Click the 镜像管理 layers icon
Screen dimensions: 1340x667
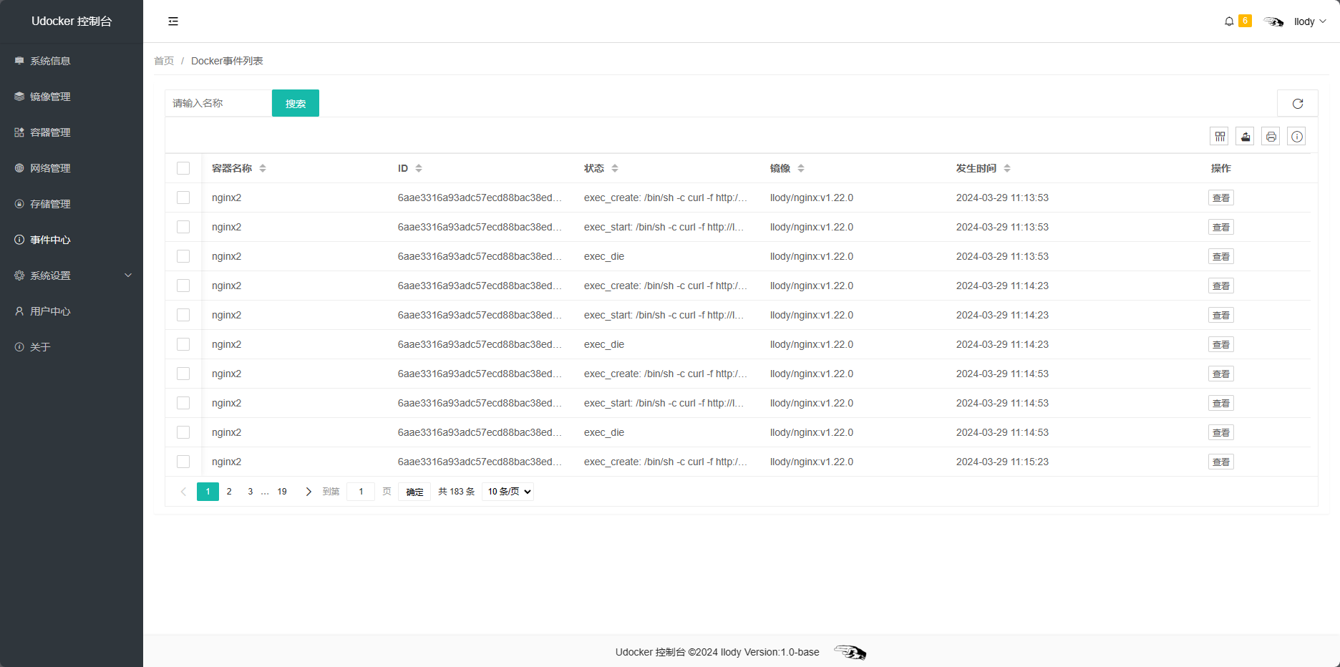click(x=19, y=97)
